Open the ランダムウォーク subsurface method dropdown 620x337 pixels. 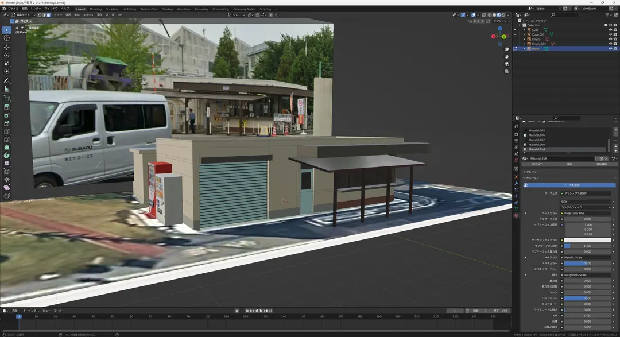586,207
